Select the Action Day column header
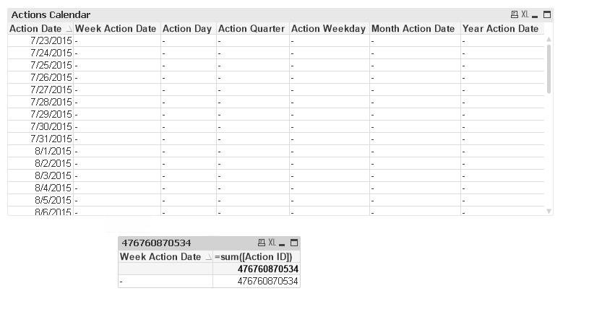The width and height of the screenshot is (589, 309). click(x=187, y=28)
